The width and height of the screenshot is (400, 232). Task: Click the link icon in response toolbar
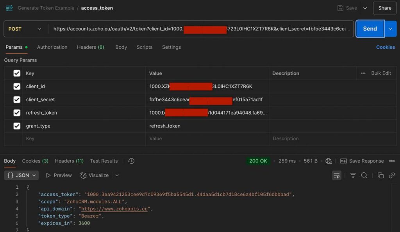[x=392, y=175]
